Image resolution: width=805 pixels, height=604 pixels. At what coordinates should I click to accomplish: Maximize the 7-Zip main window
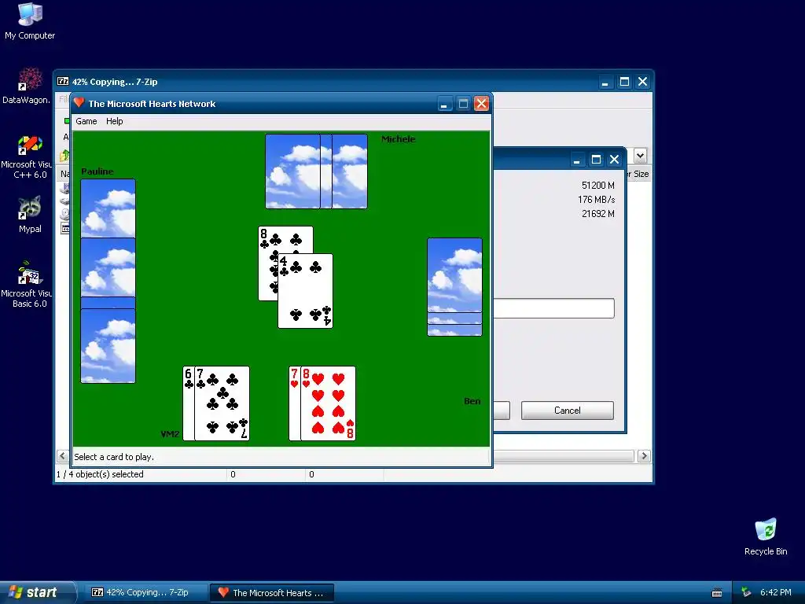coord(624,82)
